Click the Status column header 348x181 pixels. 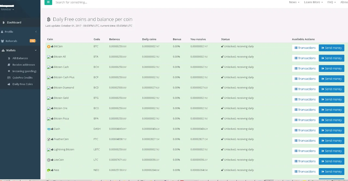coord(225,39)
